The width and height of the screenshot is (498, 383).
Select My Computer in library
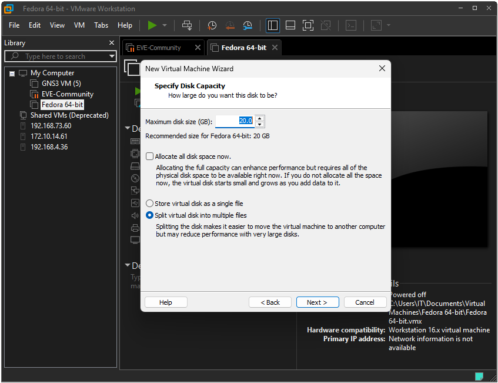[52, 73]
